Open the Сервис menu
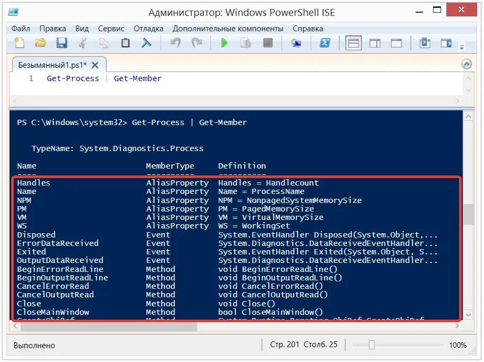The height and width of the screenshot is (362, 484). coord(111,29)
